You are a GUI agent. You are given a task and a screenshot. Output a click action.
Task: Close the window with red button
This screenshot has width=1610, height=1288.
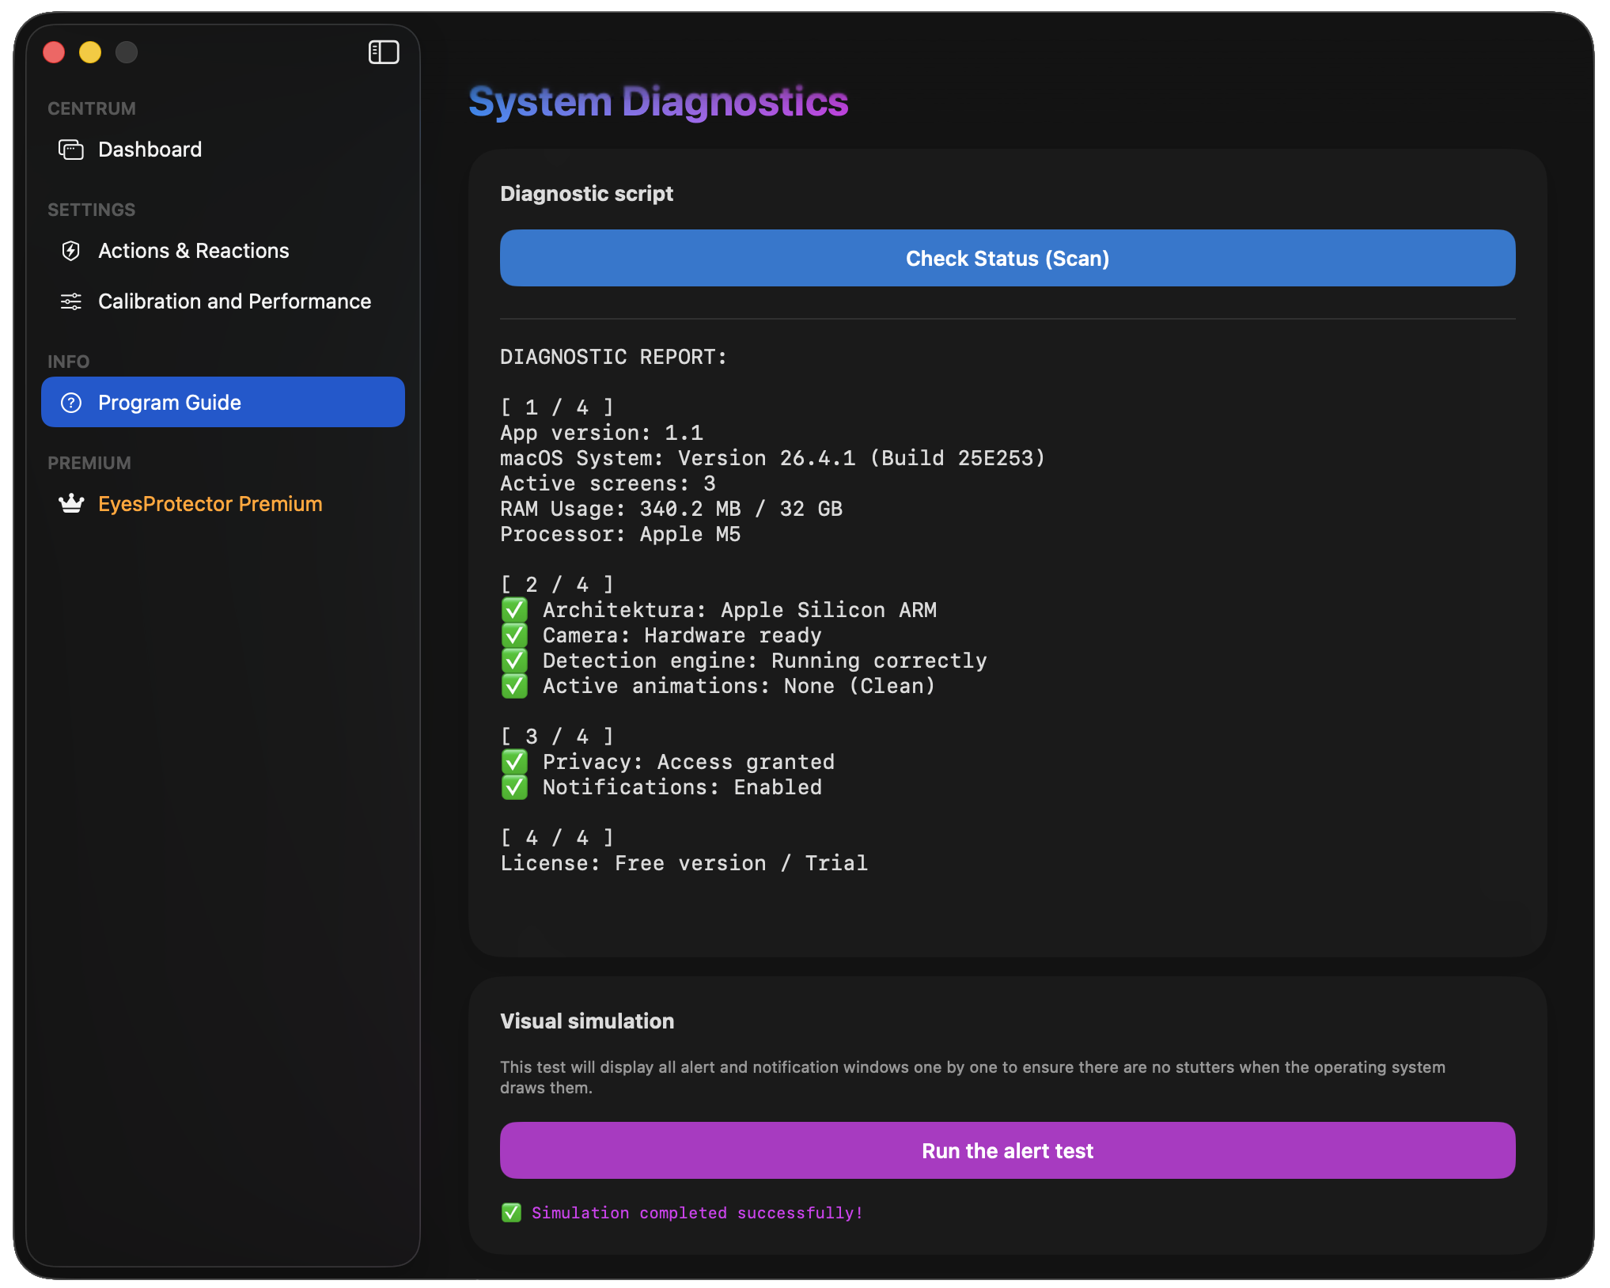click(54, 52)
